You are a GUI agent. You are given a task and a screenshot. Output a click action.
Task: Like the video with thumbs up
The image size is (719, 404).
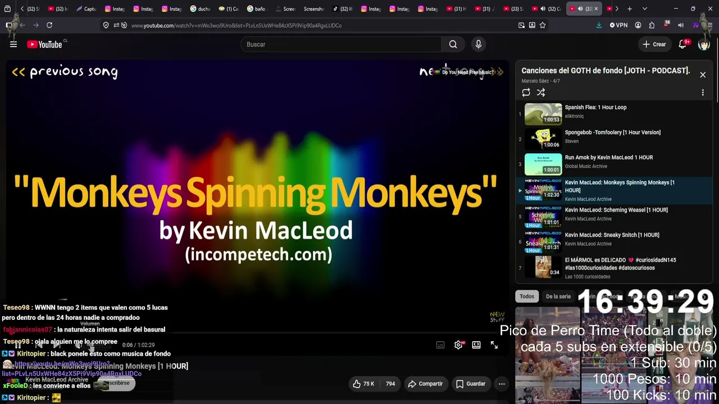[363, 384]
